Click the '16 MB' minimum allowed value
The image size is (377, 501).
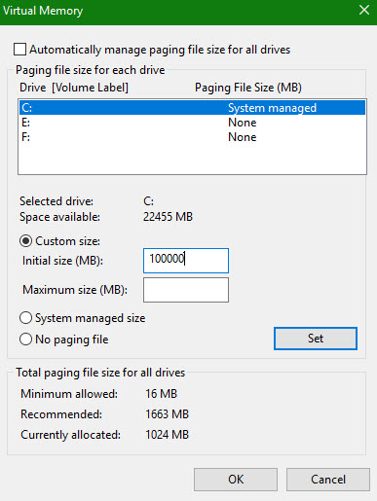[x=161, y=394]
